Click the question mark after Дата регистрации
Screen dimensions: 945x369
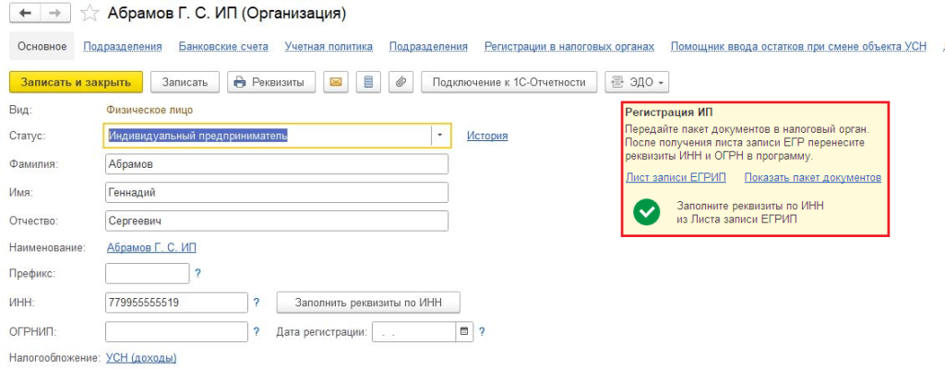click(482, 331)
